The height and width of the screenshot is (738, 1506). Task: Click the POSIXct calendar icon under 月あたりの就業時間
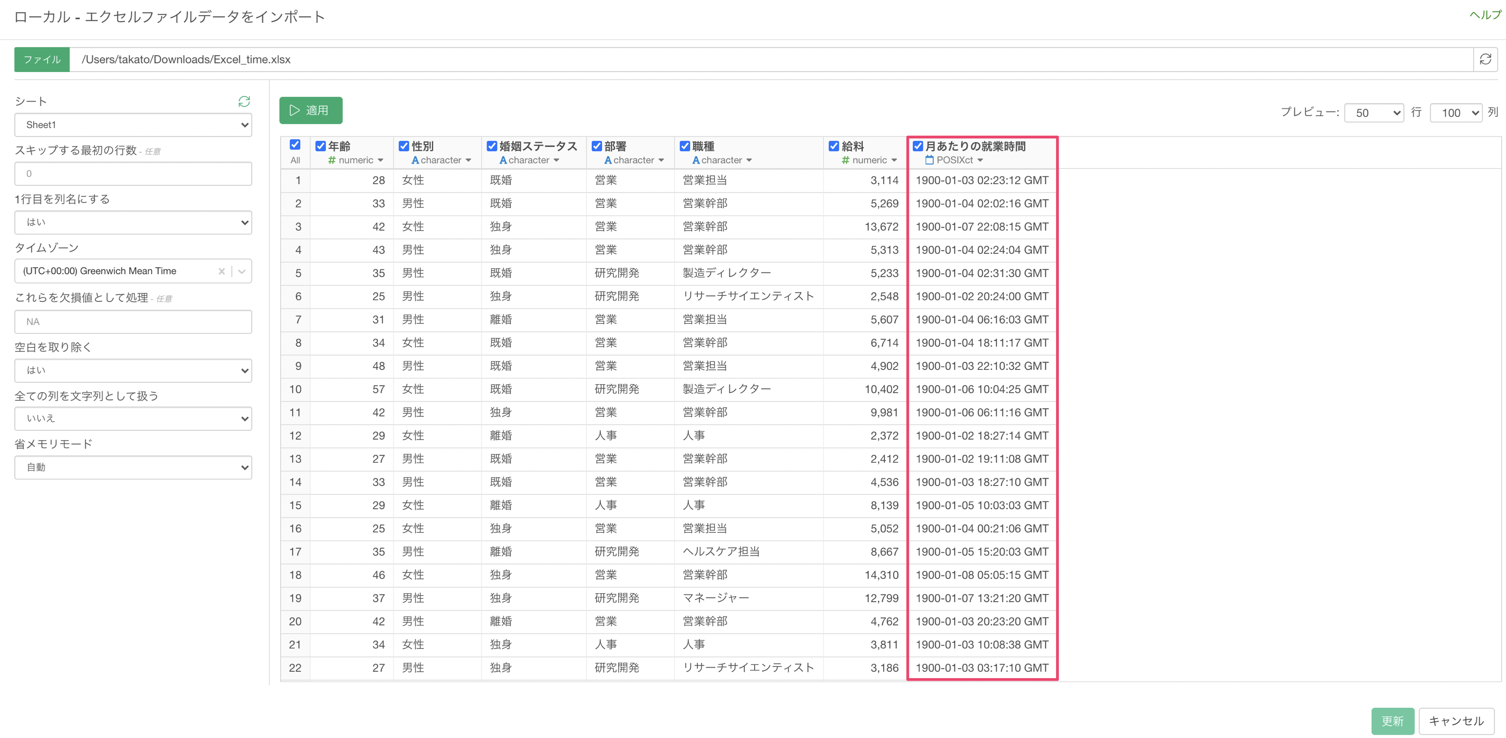930,159
